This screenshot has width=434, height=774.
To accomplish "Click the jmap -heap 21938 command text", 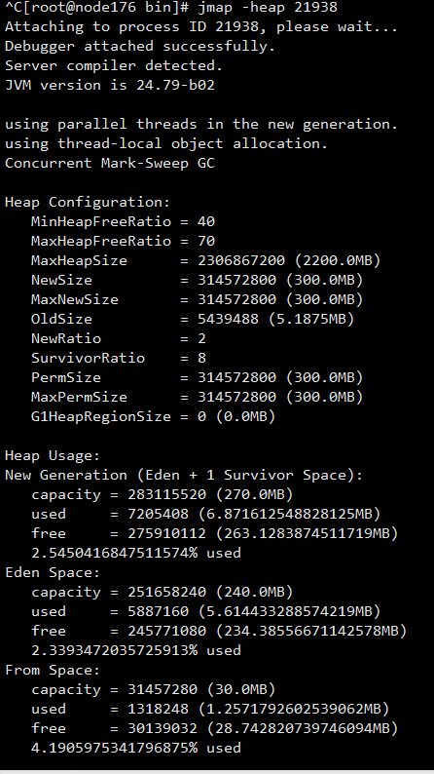I will pyautogui.click(x=268, y=8).
